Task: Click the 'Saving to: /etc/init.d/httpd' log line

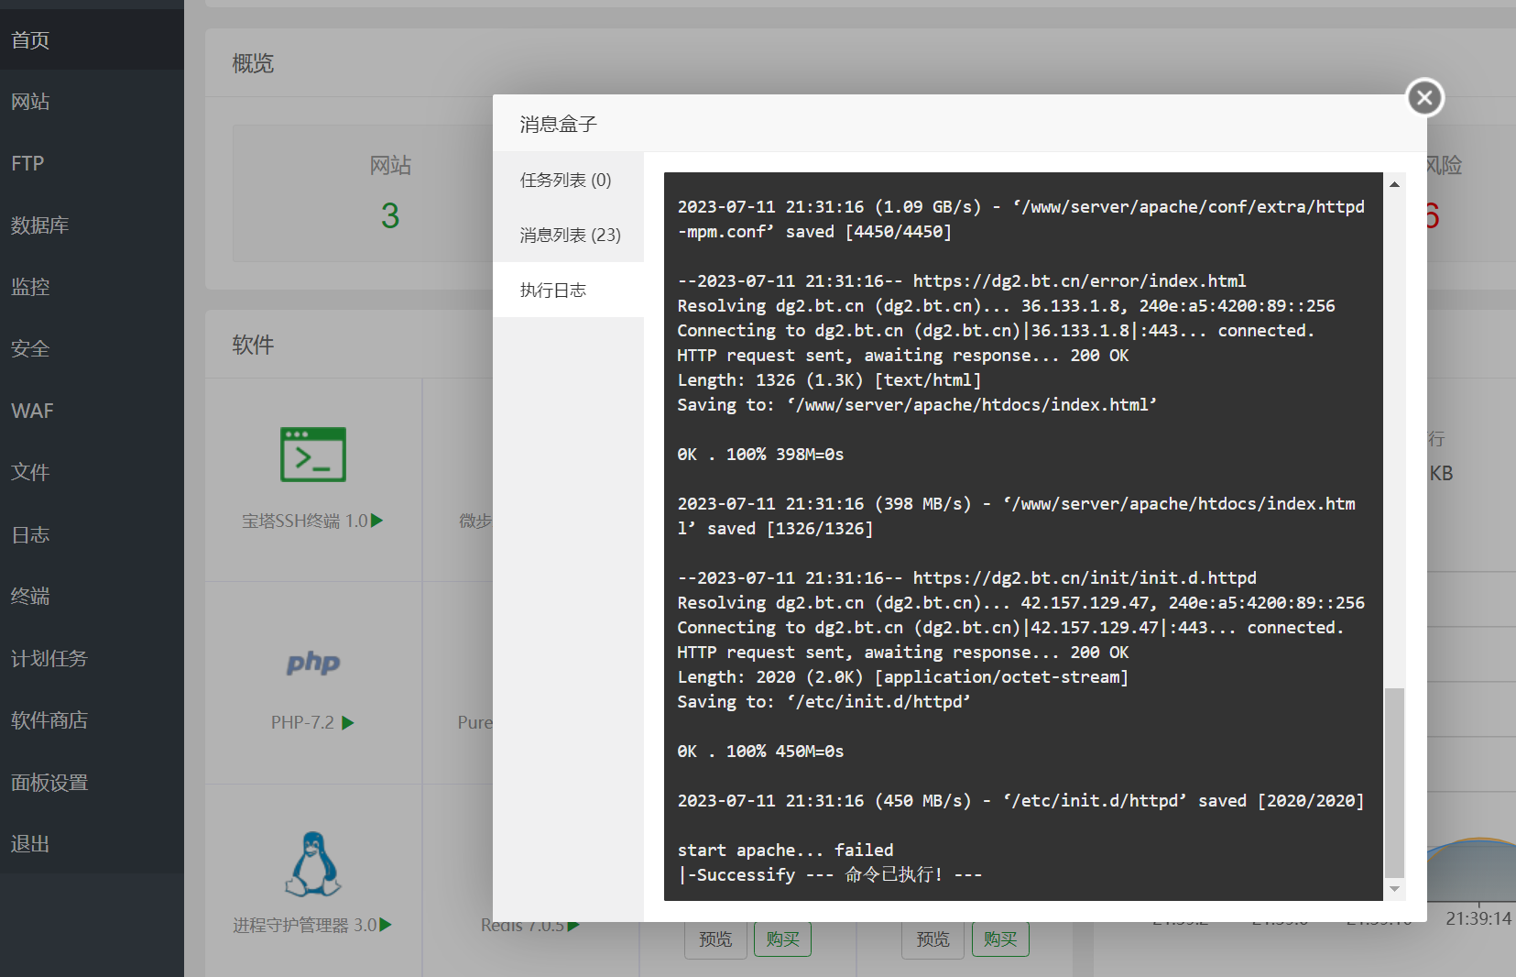Action: pos(823,702)
